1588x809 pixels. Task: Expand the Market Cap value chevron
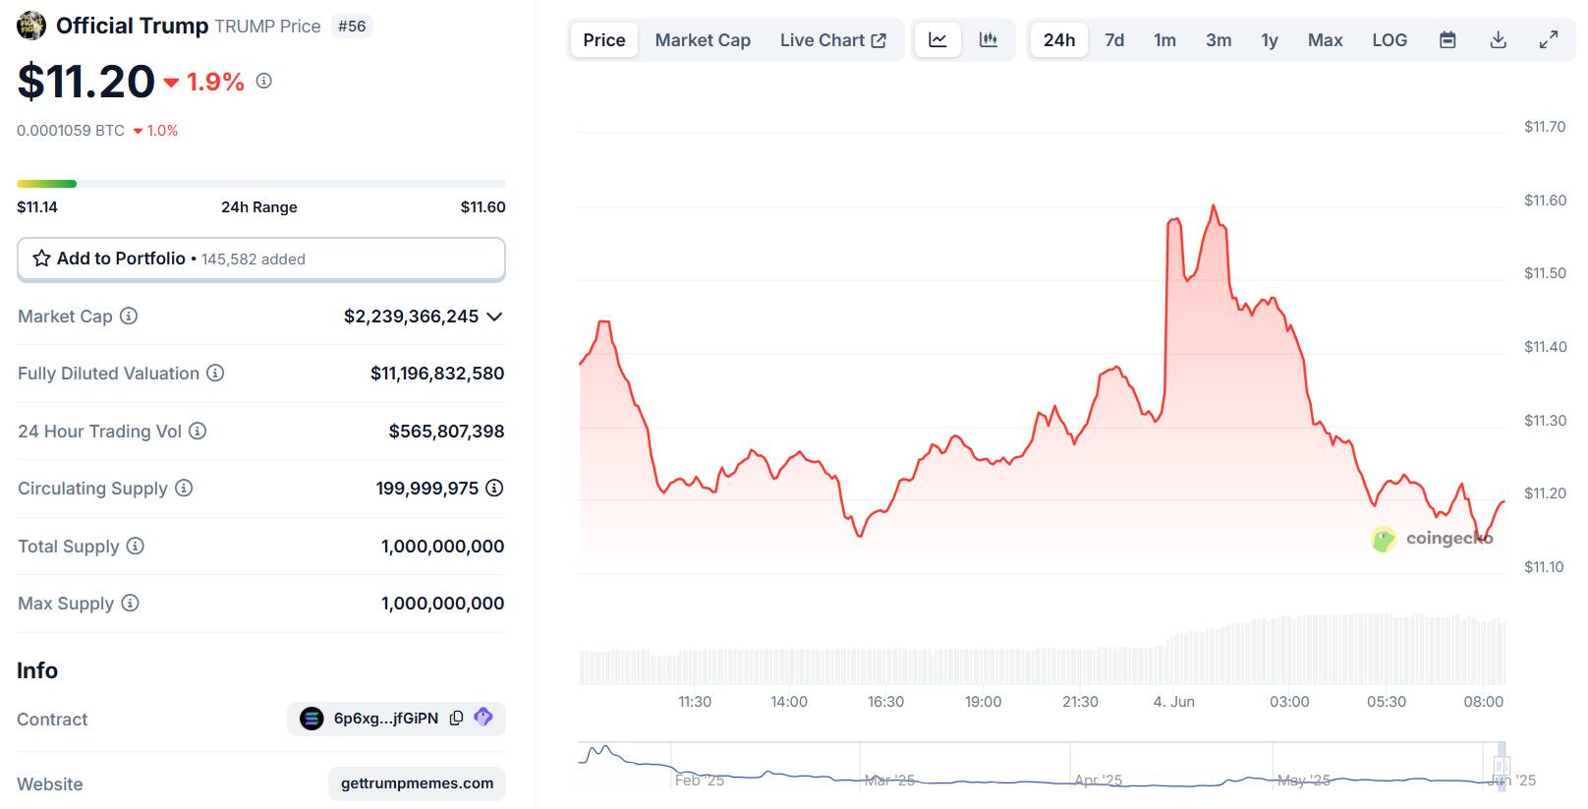494,317
